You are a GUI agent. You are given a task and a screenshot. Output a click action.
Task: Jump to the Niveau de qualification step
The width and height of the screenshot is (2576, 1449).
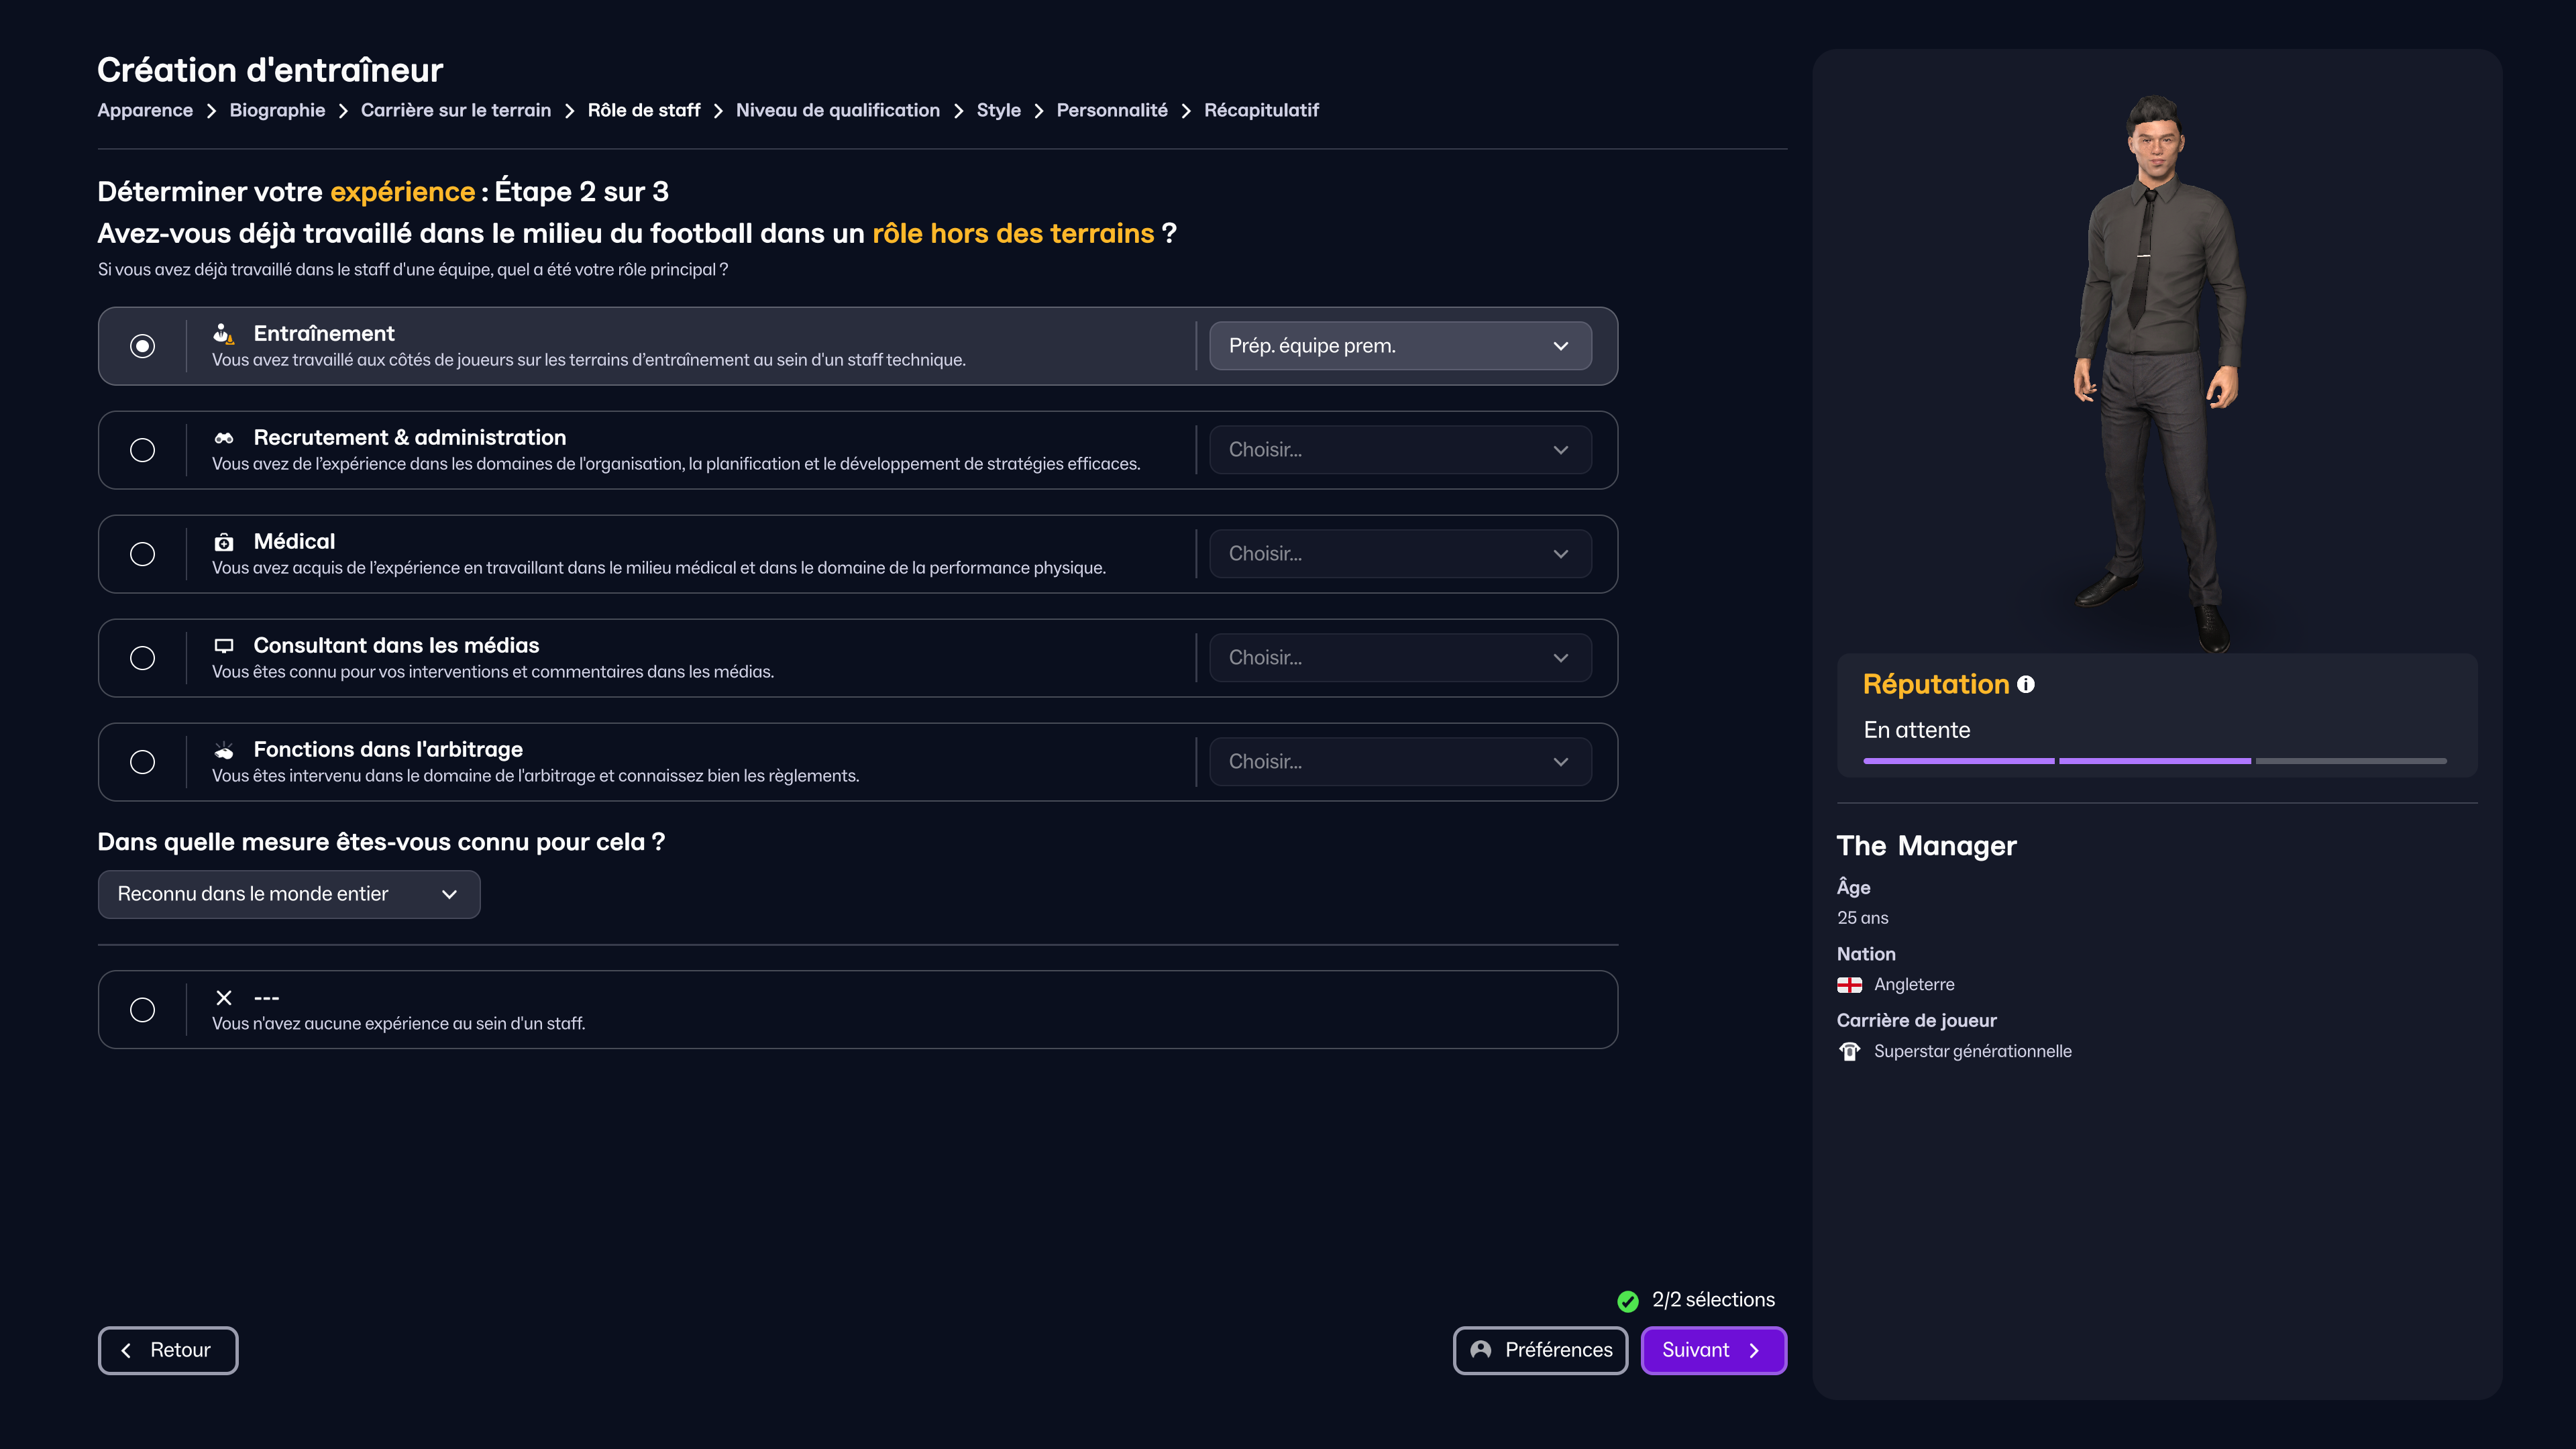(837, 110)
